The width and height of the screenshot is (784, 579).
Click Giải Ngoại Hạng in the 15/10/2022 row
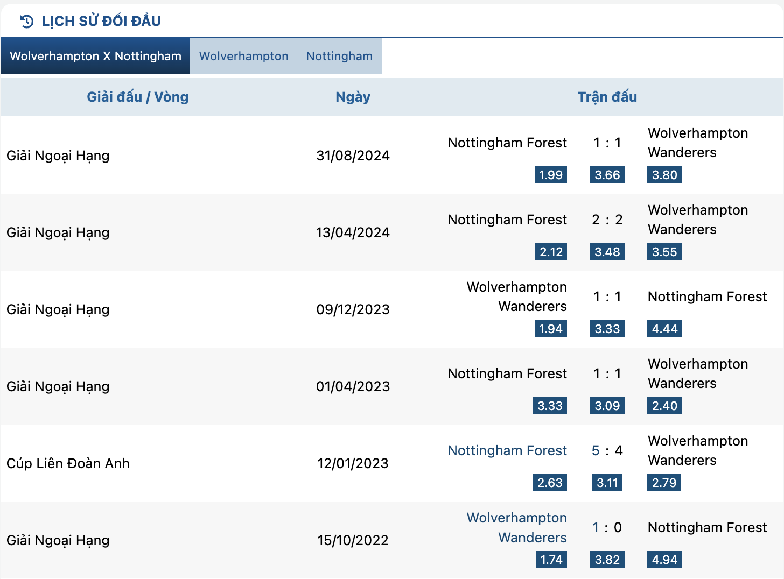[x=58, y=540]
